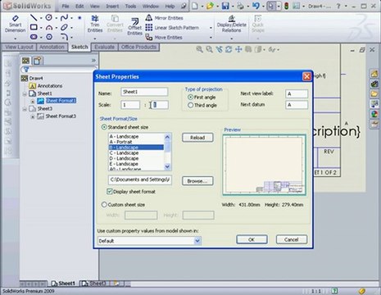Open the Edit menu
Image resolution: width=381 pixels, height=295 pixels.
point(79,6)
